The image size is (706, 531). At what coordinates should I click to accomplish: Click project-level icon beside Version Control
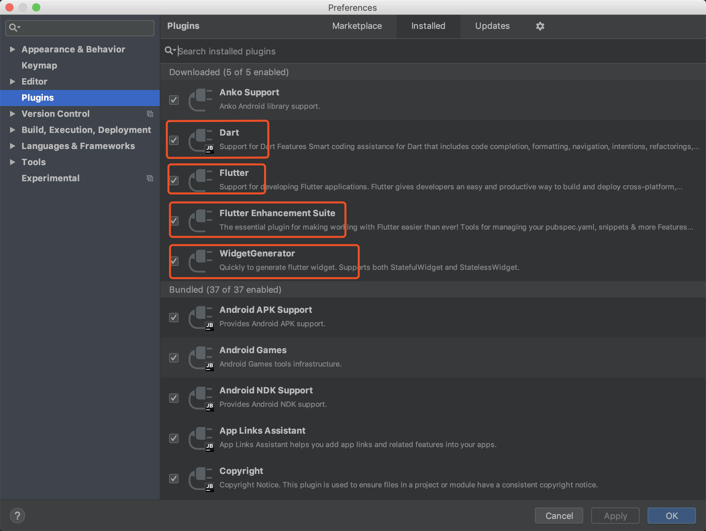[150, 114]
